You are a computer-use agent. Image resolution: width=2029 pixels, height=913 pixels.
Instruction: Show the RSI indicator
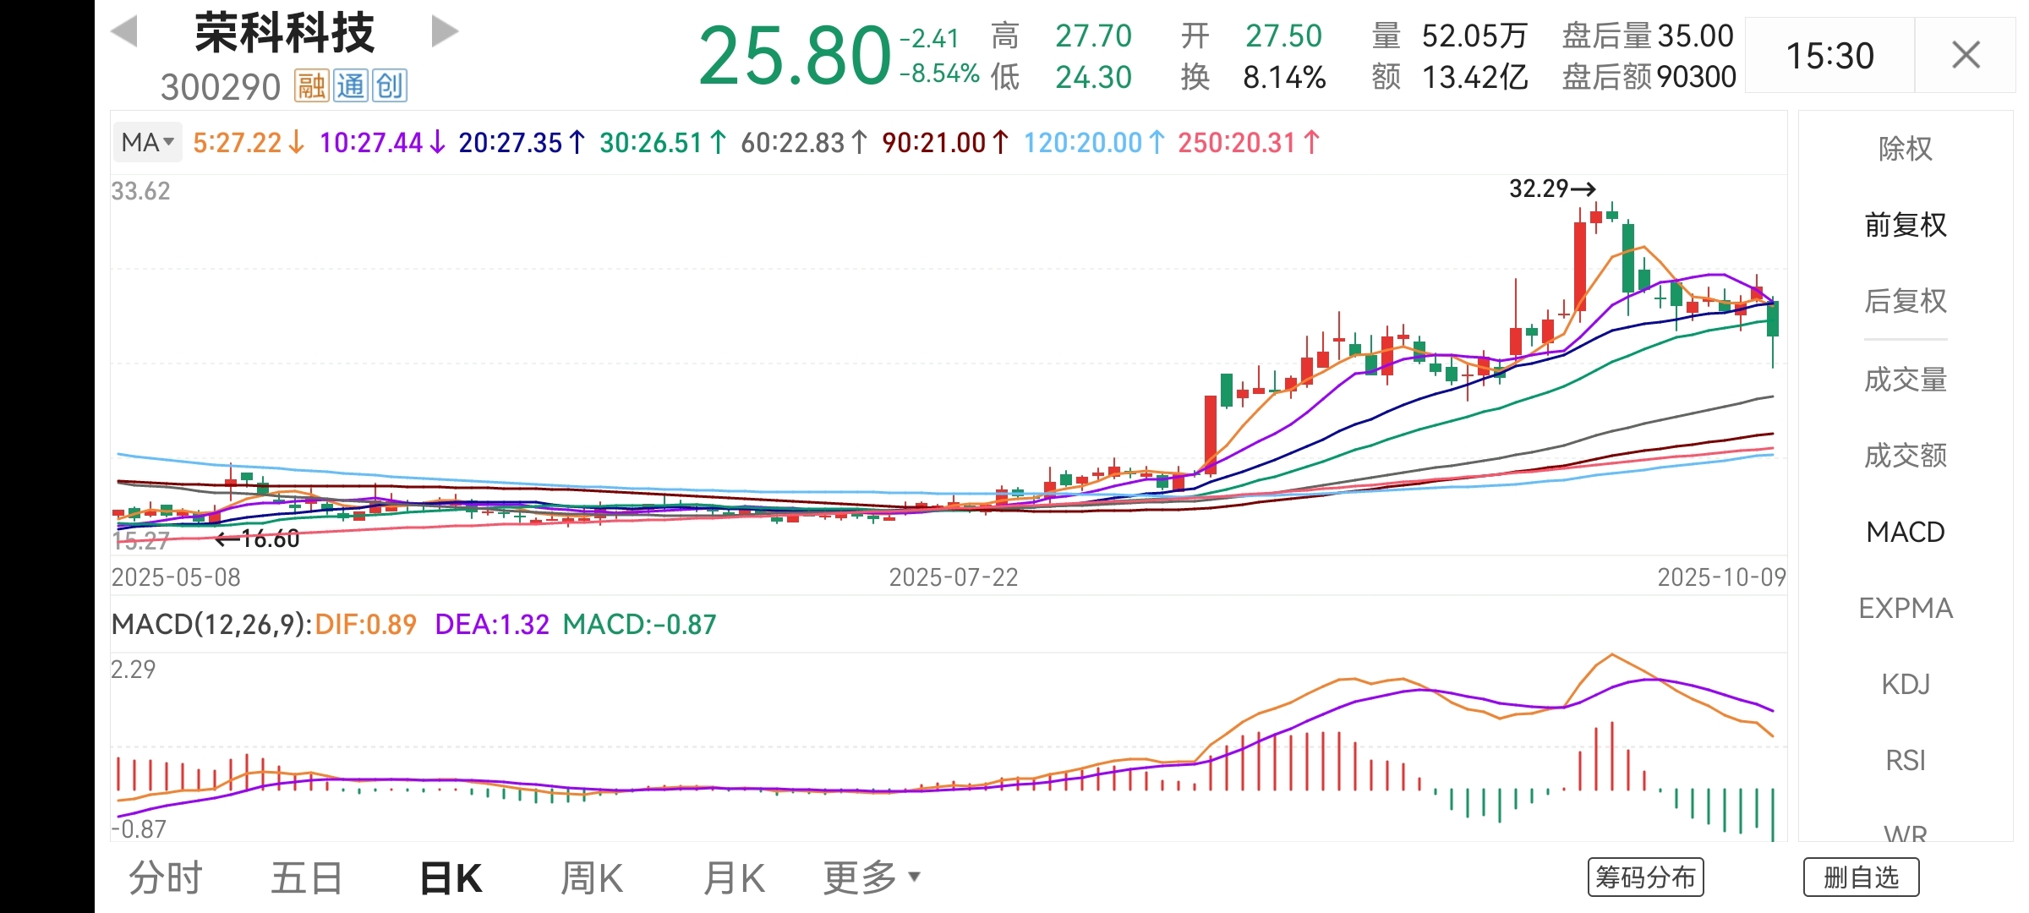click(1906, 760)
